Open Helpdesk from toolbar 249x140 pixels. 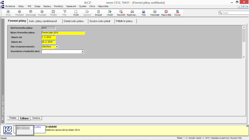coord(155,13)
